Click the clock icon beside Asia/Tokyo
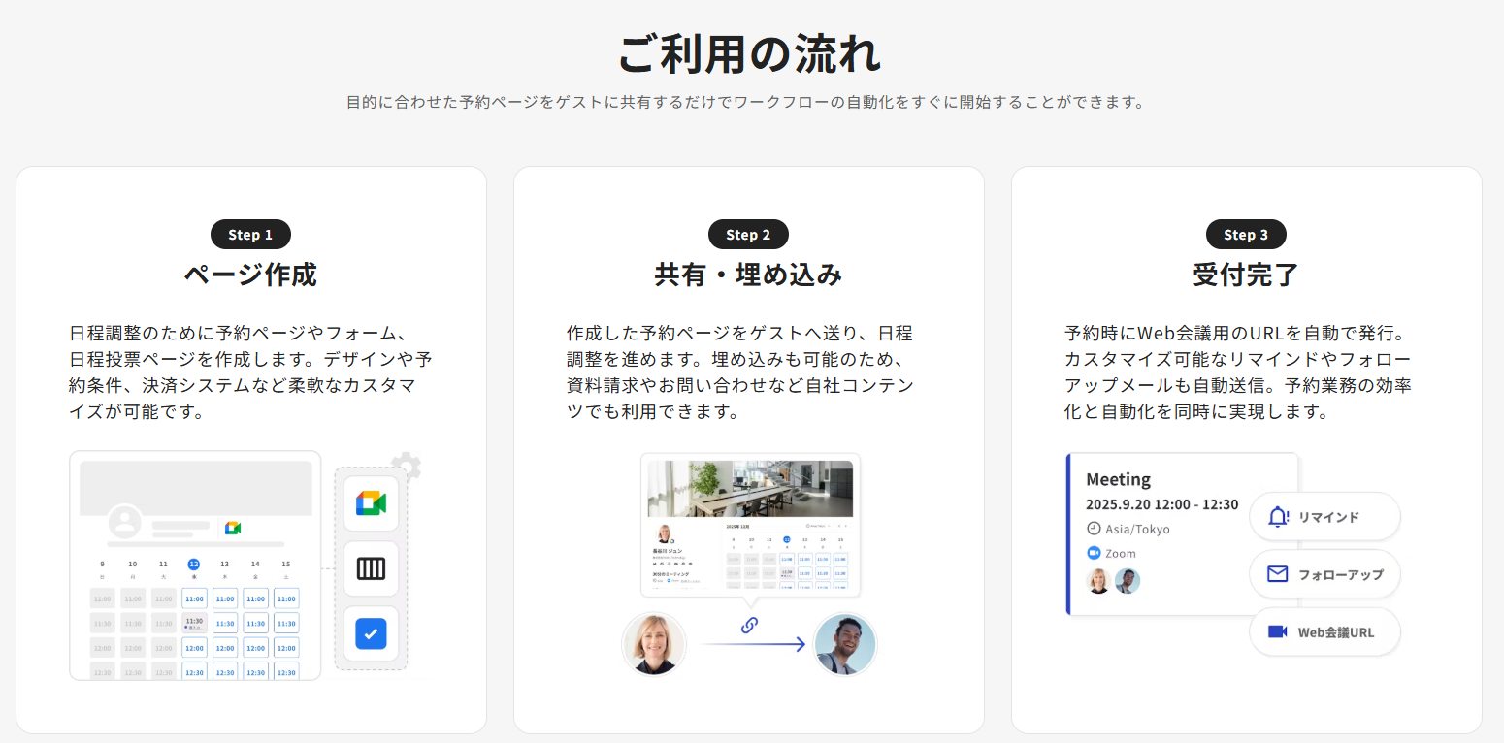Image resolution: width=1504 pixels, height=743 pixels. tap(1095, 529)
